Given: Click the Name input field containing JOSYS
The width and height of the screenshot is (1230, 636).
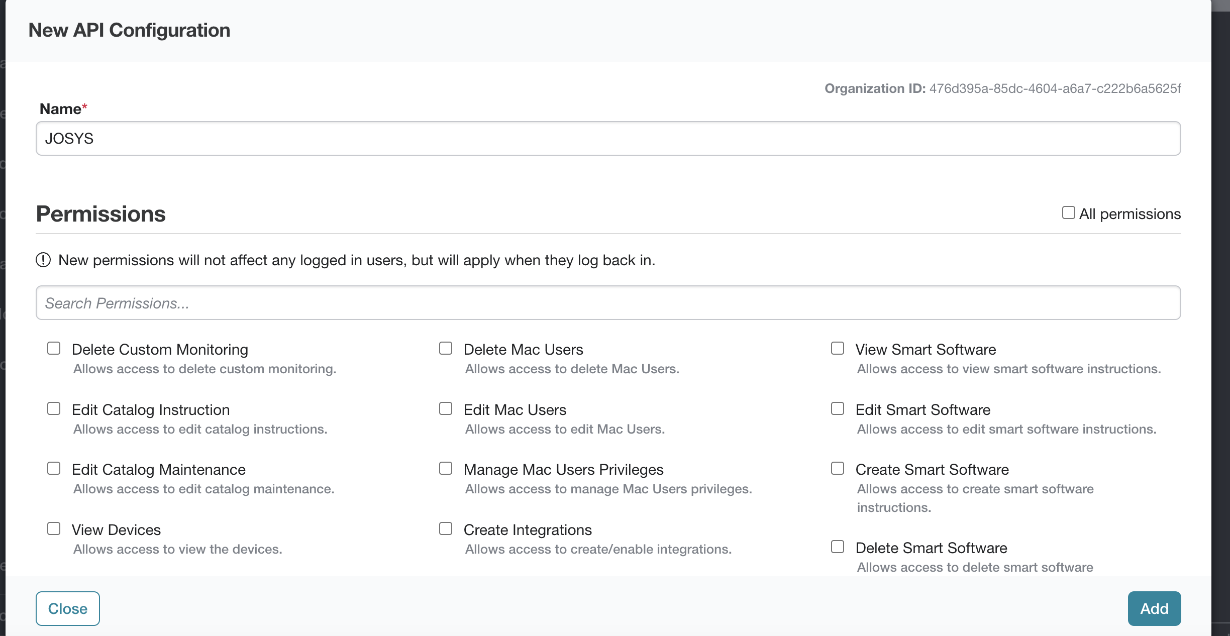Looking at the screenshot, I should pyautogui.click(x=608, y=139).
